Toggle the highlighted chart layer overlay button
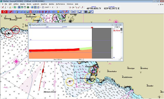The width and height of the screenshot is (164, 99). (35, 7)
